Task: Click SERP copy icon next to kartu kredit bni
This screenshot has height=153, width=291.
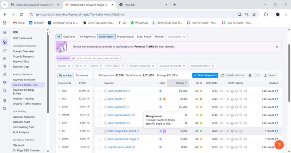Action: click(129, 123)
